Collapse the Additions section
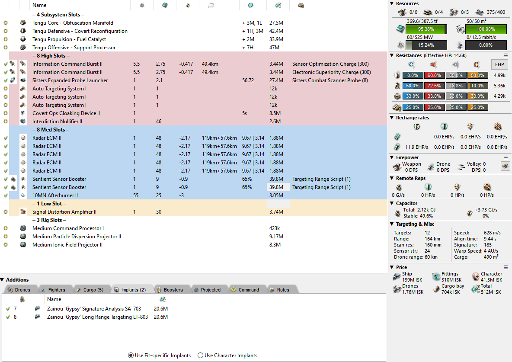Viewport: 512px width, 362px height. coord(3,280)
